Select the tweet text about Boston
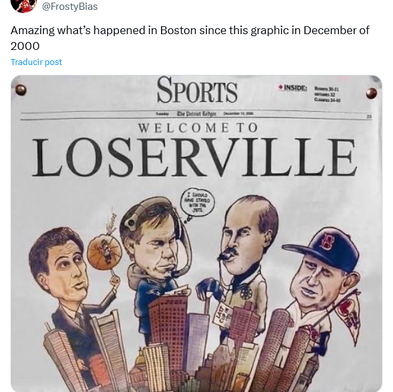The image size is (393, 392). 190,38
